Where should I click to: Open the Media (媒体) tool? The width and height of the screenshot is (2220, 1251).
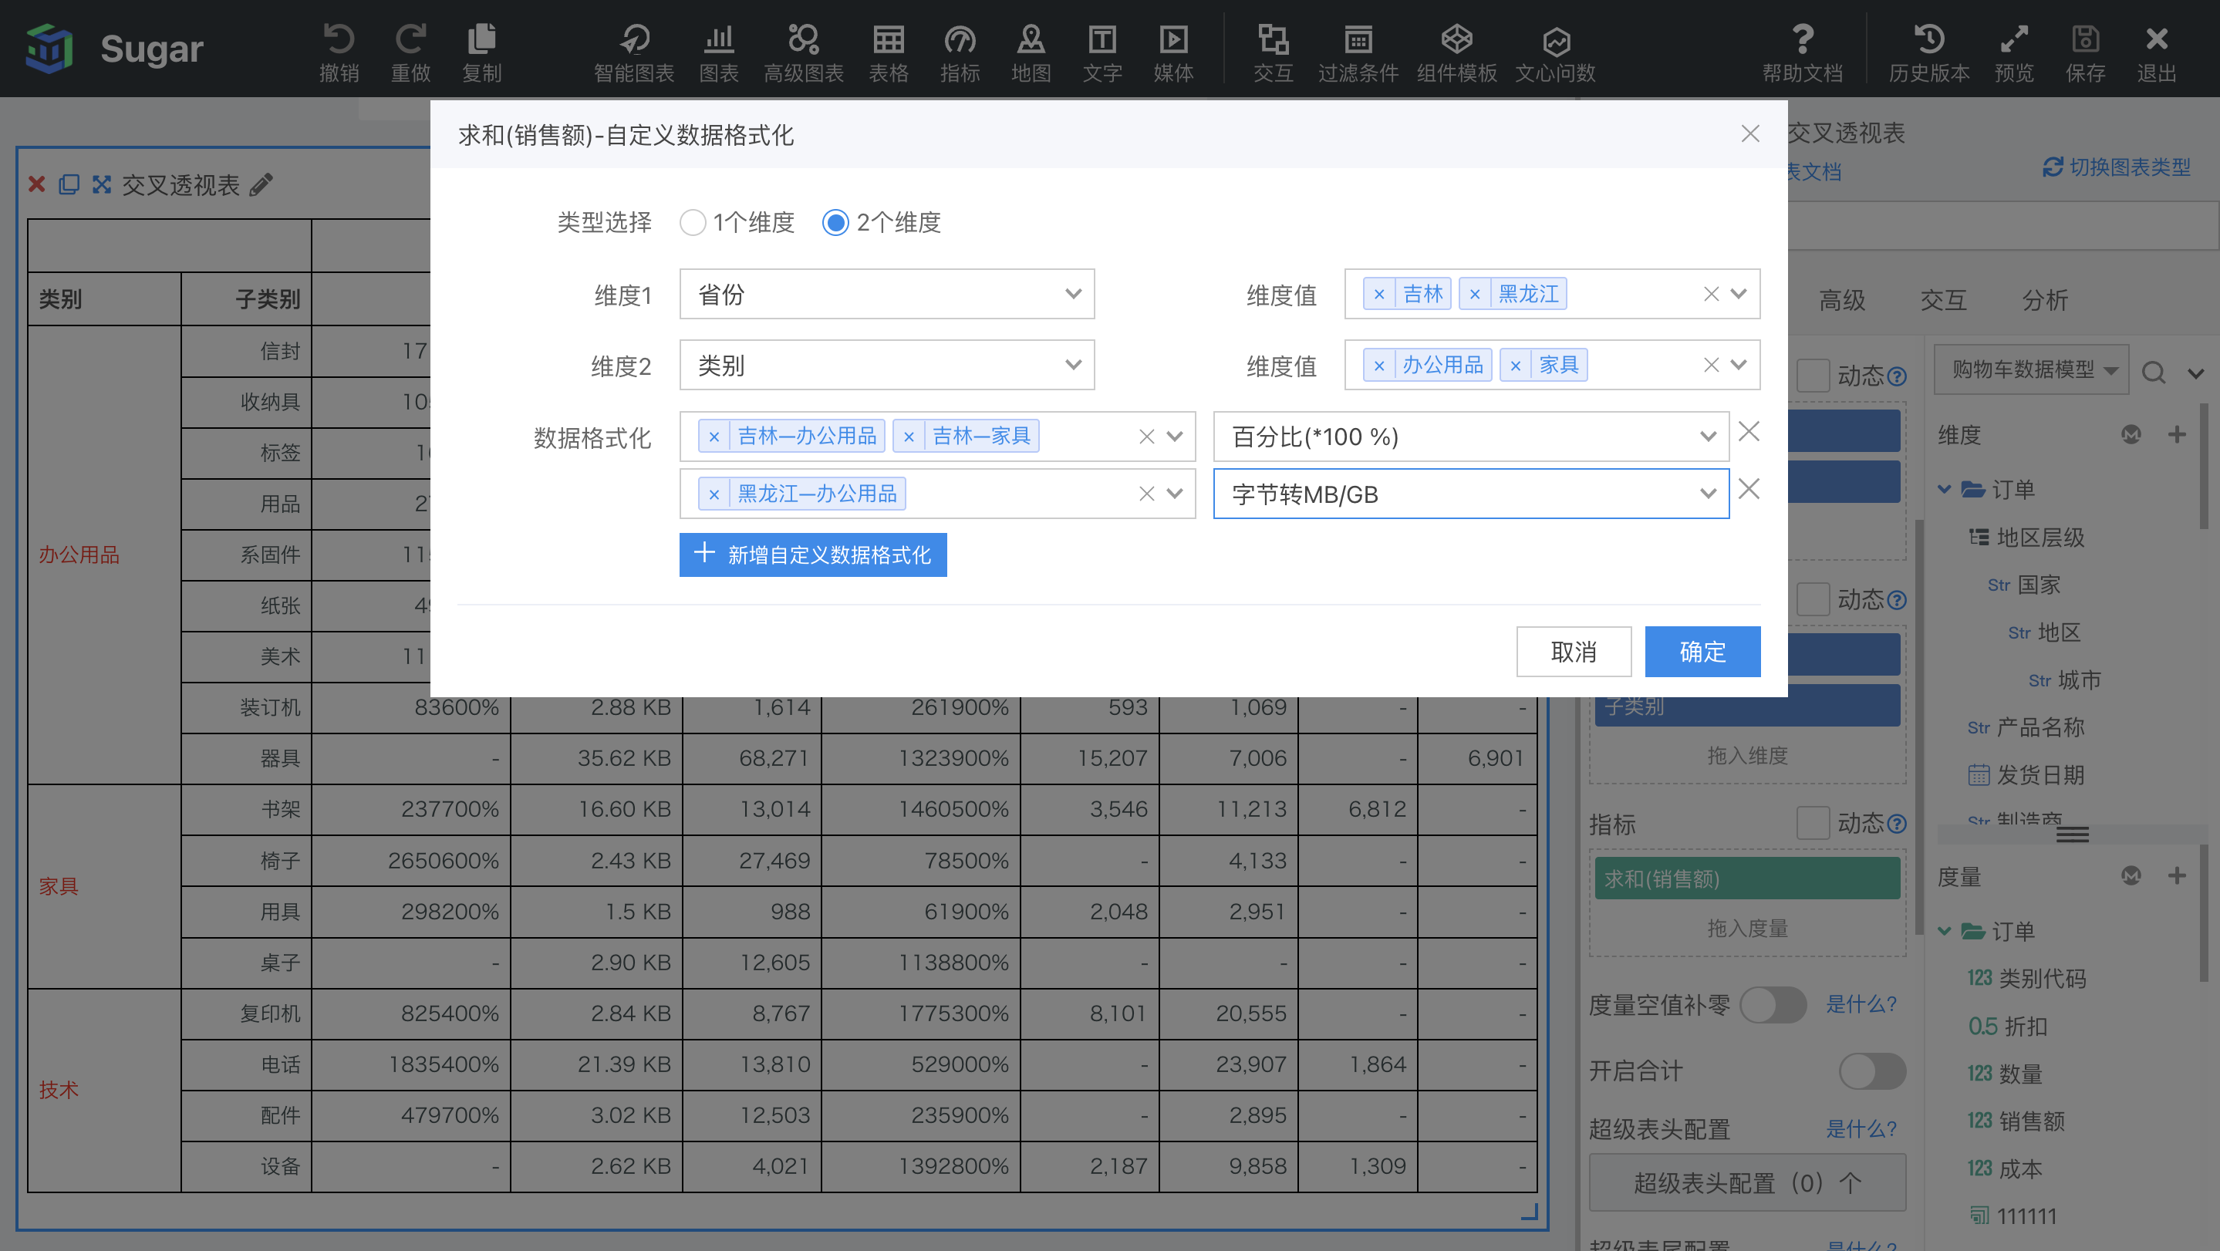[x=1174, y=52]
